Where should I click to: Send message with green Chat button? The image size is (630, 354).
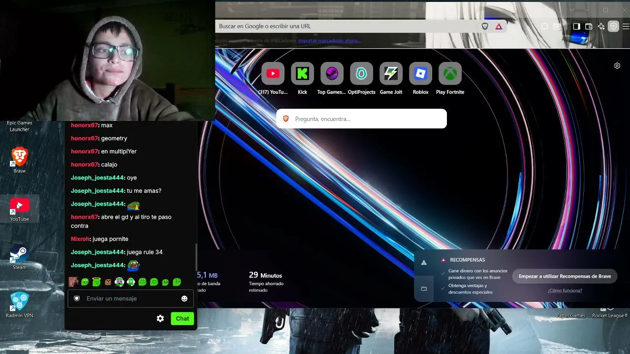click(182, 319)
